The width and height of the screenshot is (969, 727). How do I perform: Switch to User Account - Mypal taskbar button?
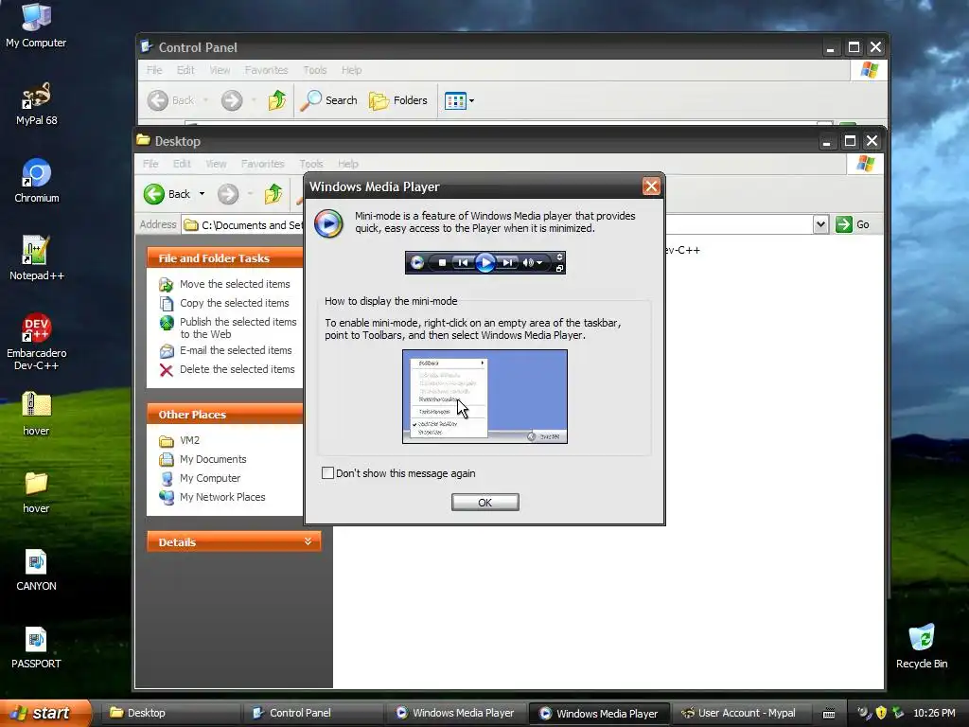click(740, 713)
